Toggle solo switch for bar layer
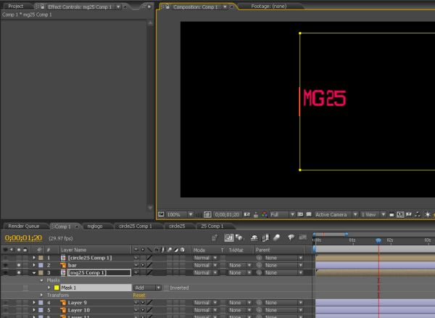The width and height of the screenshot is (435, 318). [19, 265]
